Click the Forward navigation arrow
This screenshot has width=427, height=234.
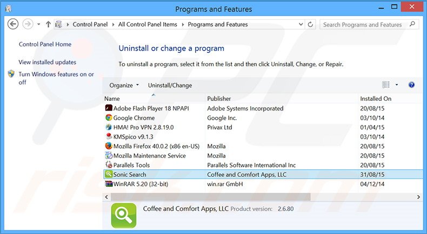[28, 24]
